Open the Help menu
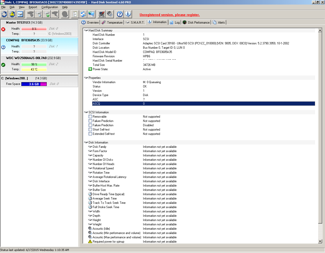 pos(65,7)
